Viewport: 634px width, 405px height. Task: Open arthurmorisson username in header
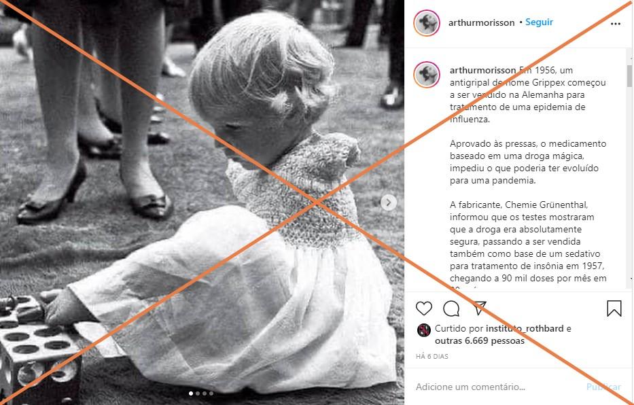coord(481,22)
